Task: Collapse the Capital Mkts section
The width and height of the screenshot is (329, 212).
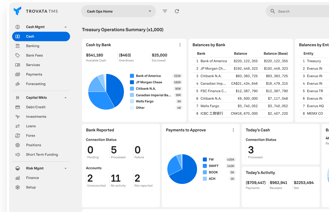Action: click(x=65, y=98)
